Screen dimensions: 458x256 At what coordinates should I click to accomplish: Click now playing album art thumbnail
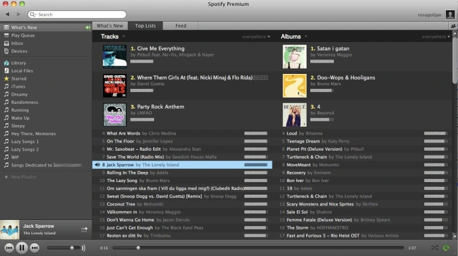pyautogui.click(x=10, y=230)
